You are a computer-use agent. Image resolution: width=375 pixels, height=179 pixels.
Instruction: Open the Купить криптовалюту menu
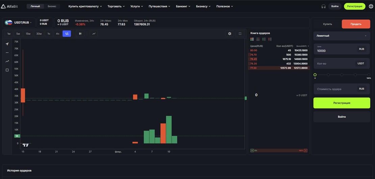(x=85, y=6)
